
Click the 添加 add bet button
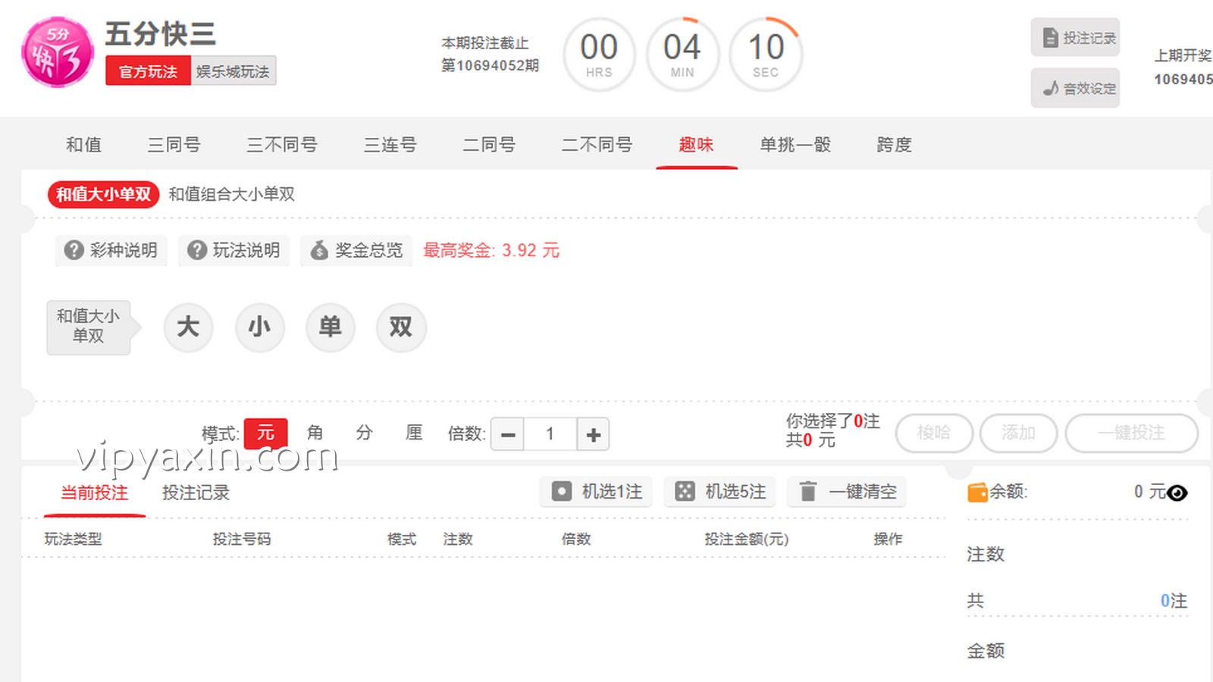(x=1018, y=433)
